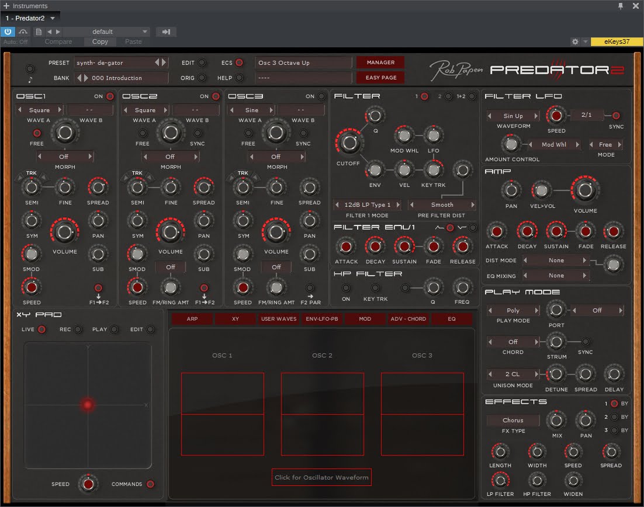The height and width of the screenshot is (507, 644).
Task: Switch to the XY tab
Action: click(236, 318)
